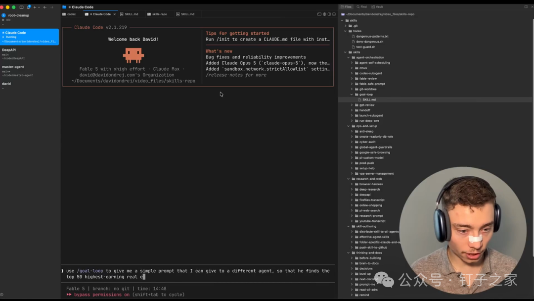The width and height of the screenshot is (534, 301).
Task: Collapse the hooks folder chevron
Action: tap(345, 31)
